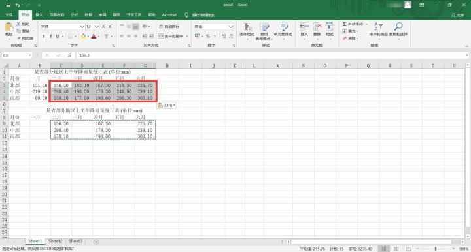Switch to Sheet2 tab
This screenshot has height=252, width=471.
(x=56, y=241)
